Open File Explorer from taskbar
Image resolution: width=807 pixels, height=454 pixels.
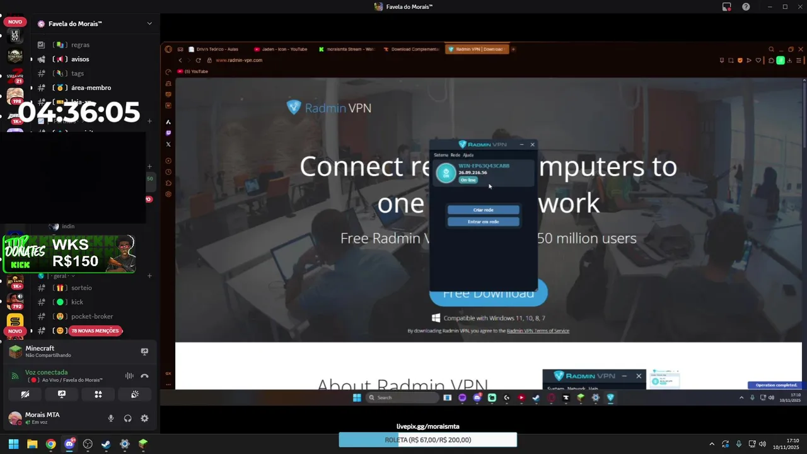click(32, 444)
